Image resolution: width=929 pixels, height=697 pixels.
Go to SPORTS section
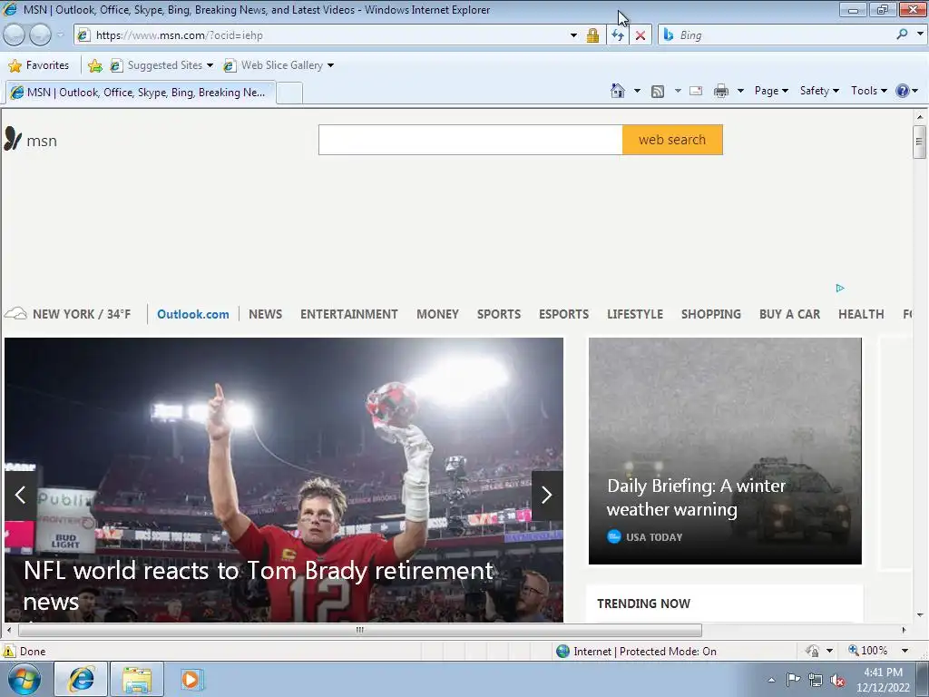click(499, 314)
